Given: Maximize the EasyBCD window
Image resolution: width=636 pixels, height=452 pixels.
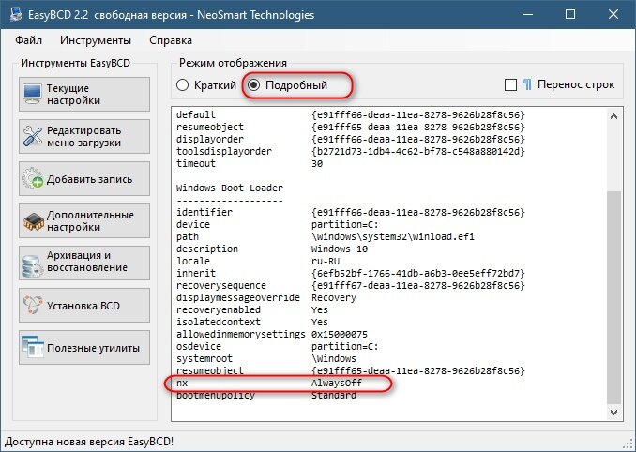Looking at the screenshot, I should (570, 14).
